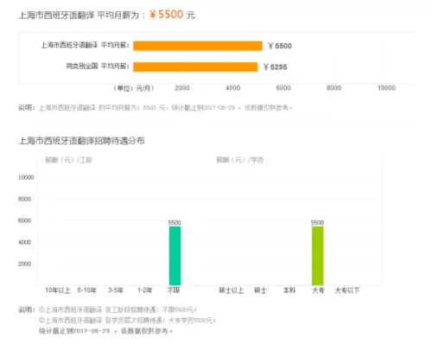432x344 pixels.
Task: Click the 本科 category label
Action: pos(289,290)
